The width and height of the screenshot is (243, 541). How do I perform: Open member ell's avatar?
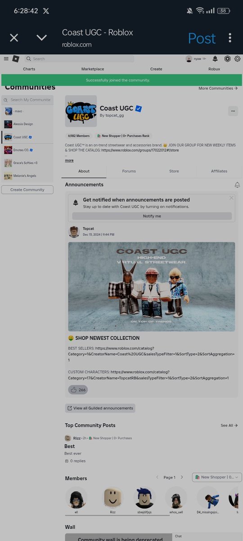(76, 498)
